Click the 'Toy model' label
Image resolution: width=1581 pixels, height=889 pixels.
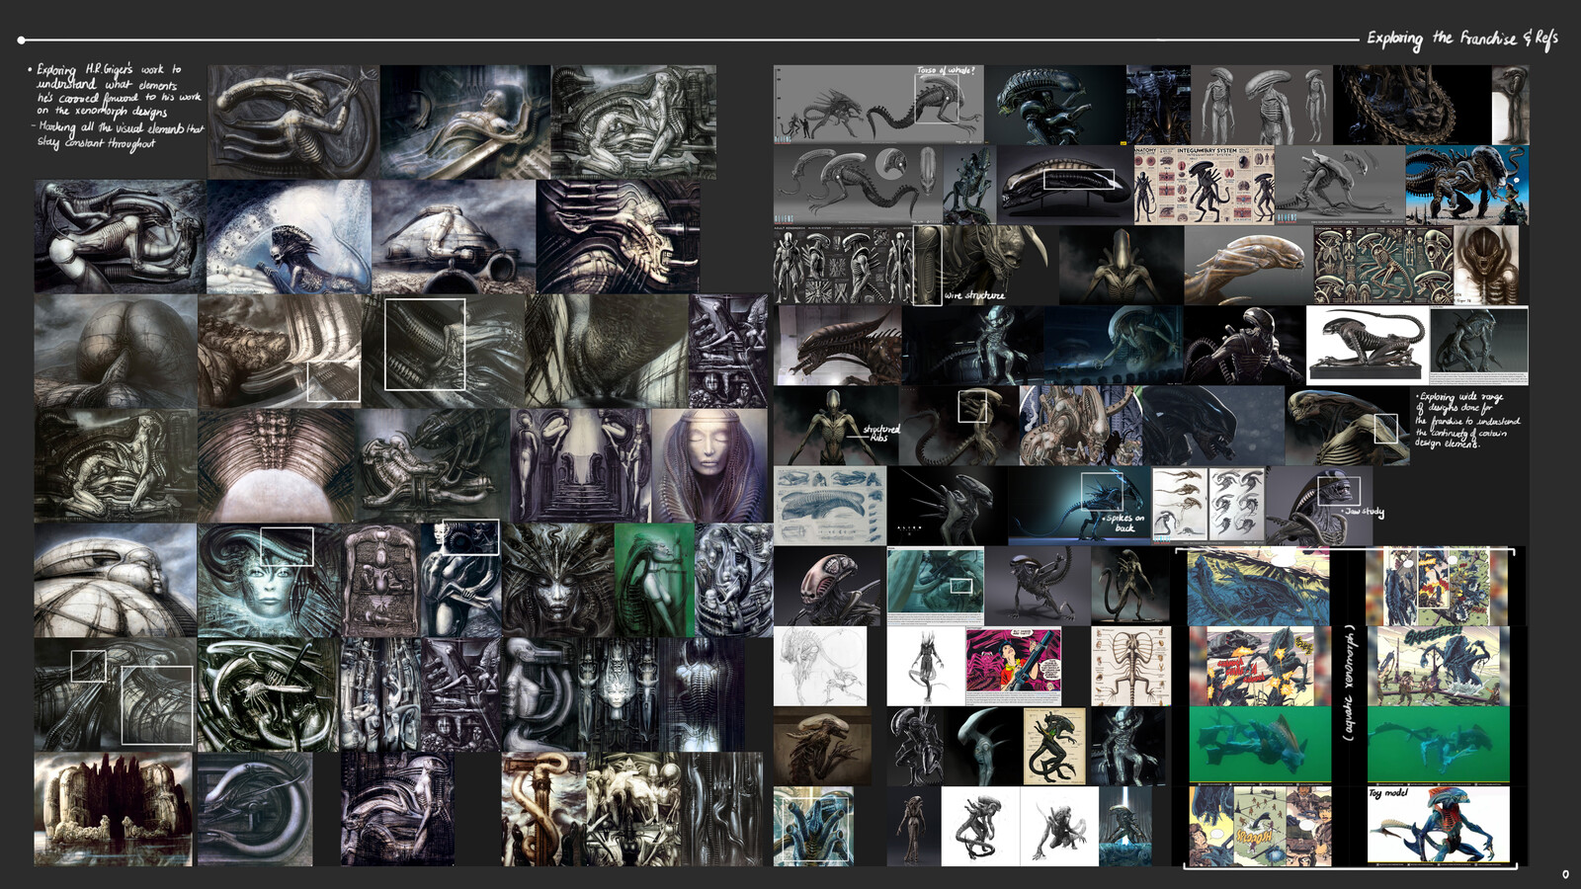1388,793
